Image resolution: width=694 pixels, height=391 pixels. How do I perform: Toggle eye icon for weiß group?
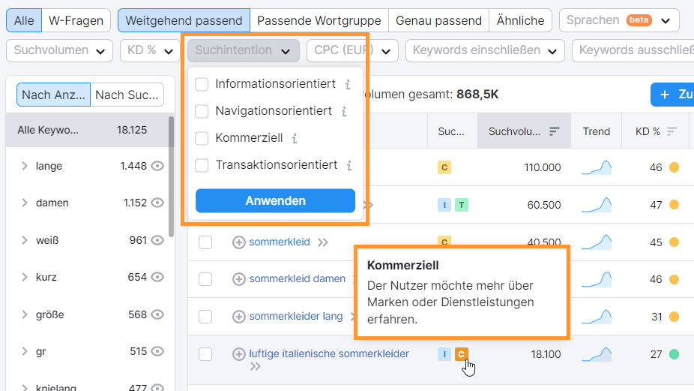157,240
